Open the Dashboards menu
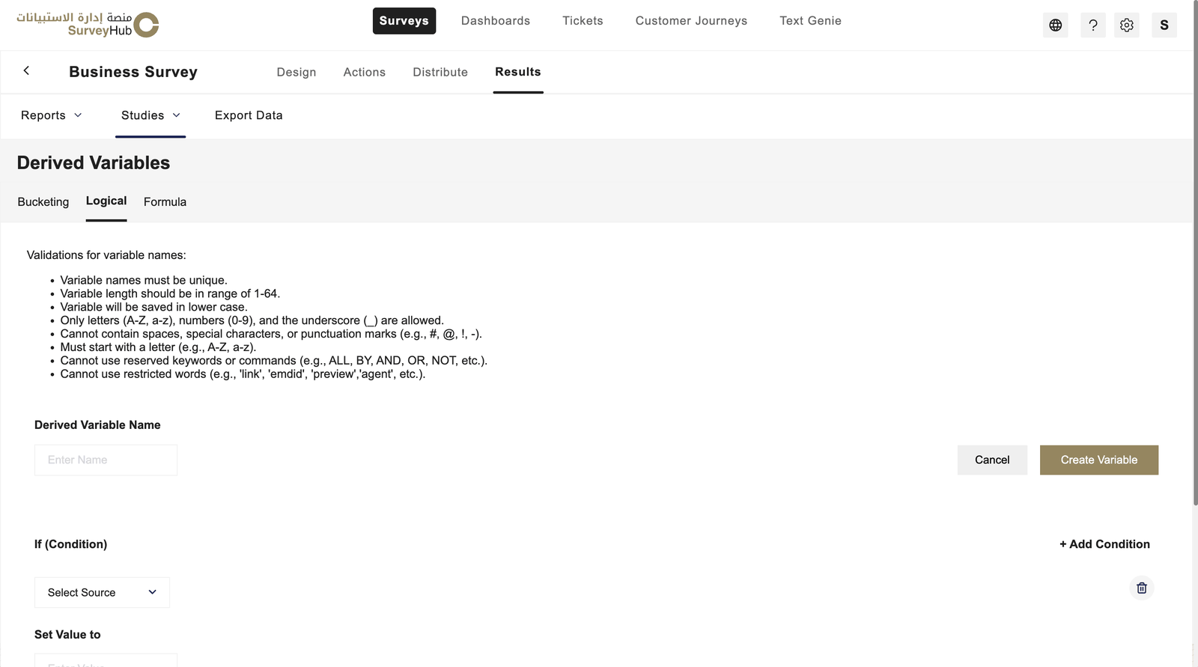This screenshot has height=667, width=1198. click(x=496, y=21)
